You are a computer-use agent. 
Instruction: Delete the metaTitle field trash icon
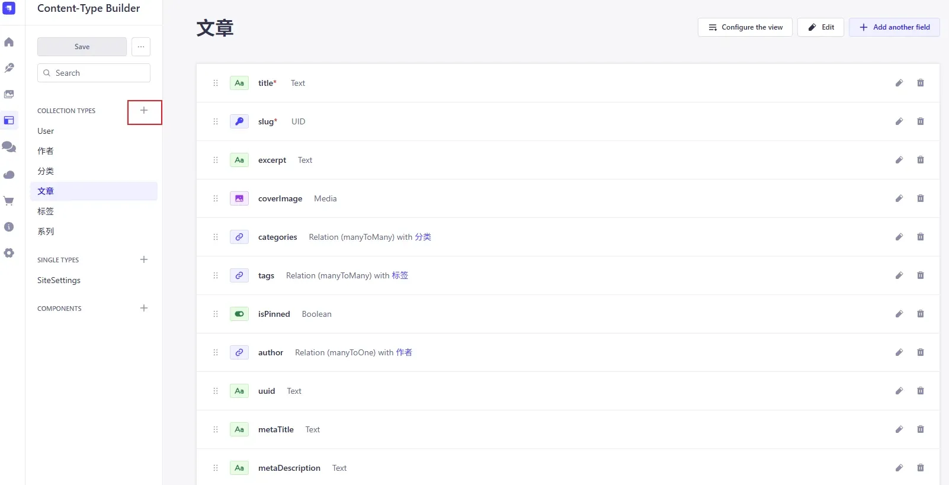[921, 429]
